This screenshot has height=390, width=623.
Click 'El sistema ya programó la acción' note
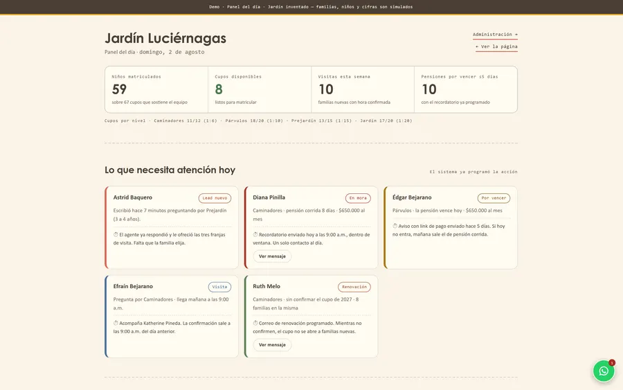click(x=473, y=172)
